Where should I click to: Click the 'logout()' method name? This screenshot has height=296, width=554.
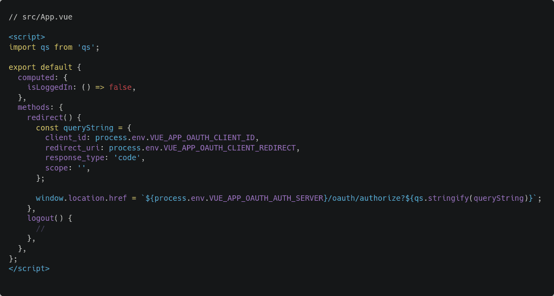(x=45, y=218)
